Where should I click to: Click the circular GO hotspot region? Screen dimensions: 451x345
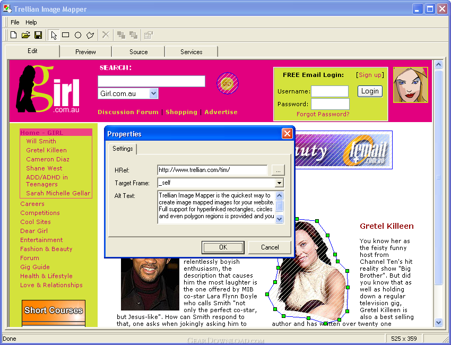tap(227, 83)
